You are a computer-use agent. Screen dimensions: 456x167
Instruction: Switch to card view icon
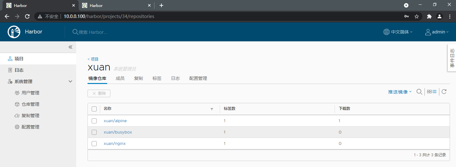point(429,92)
